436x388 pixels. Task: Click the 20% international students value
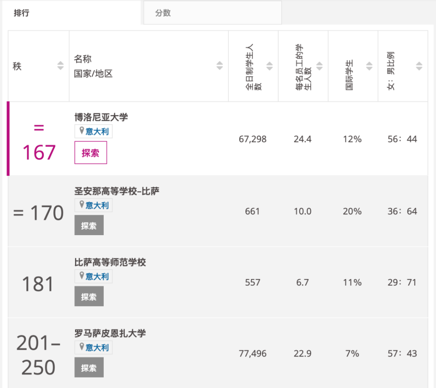[x=352, y=211]
